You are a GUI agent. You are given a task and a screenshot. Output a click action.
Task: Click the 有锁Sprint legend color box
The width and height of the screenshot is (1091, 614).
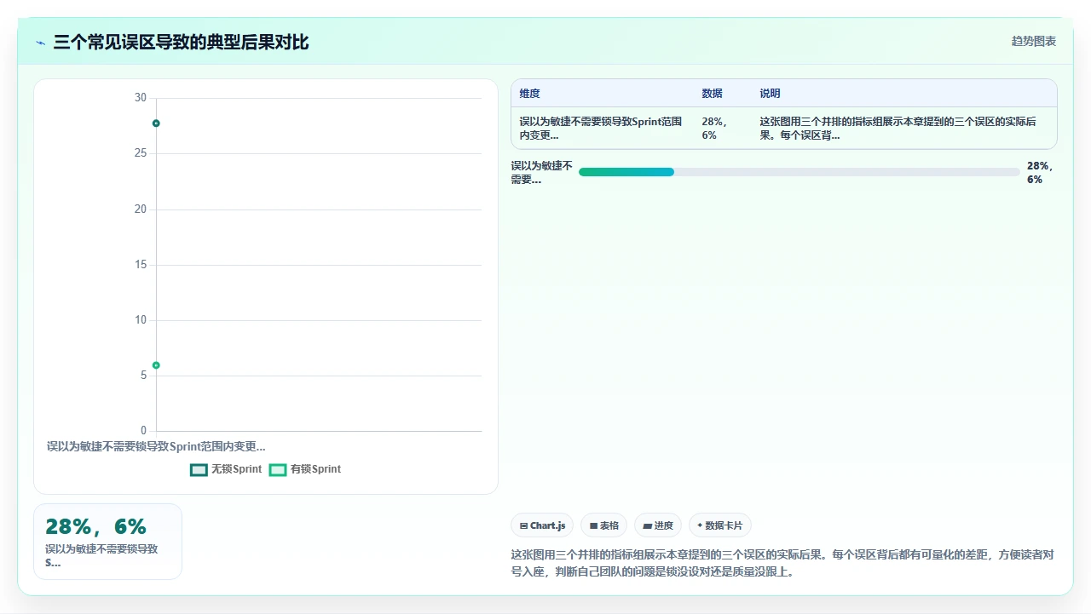(x=278, y=470)
